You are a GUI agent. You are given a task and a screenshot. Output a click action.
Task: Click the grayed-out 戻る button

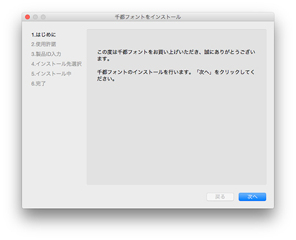(220, 197)
